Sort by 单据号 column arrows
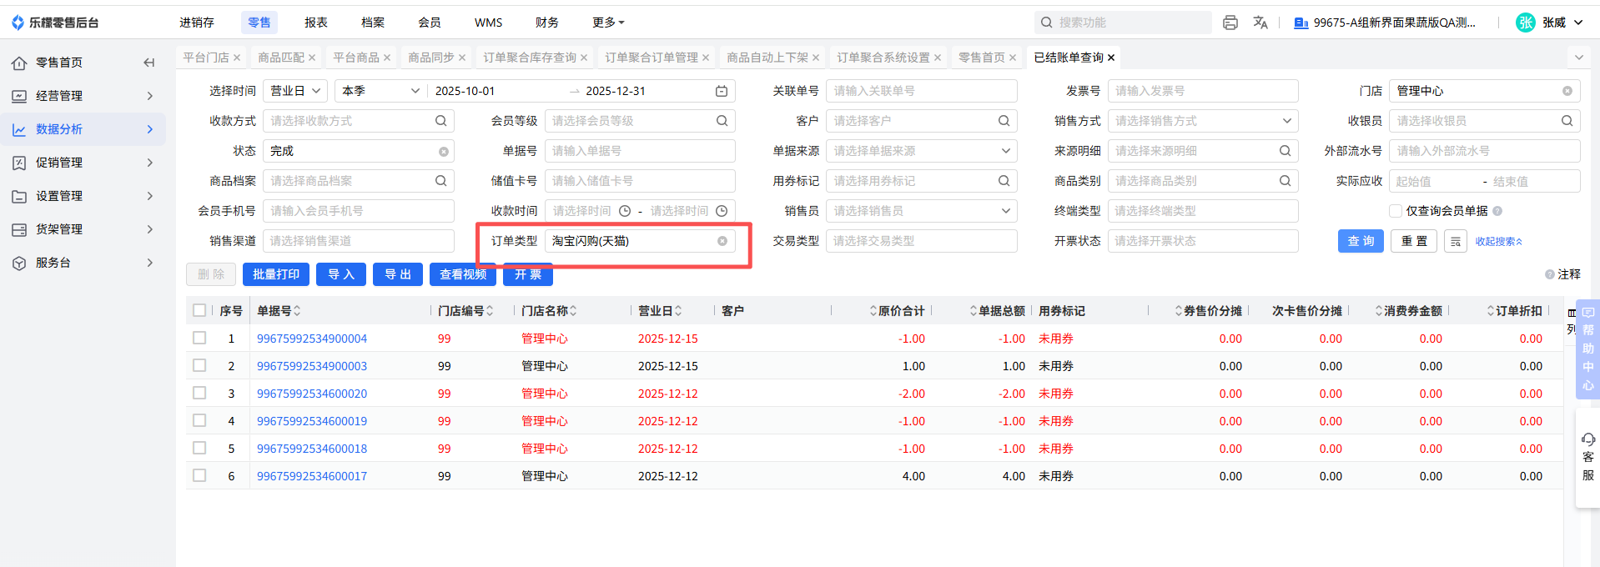This screenshot has width=1600, height=567. (297, 311)
